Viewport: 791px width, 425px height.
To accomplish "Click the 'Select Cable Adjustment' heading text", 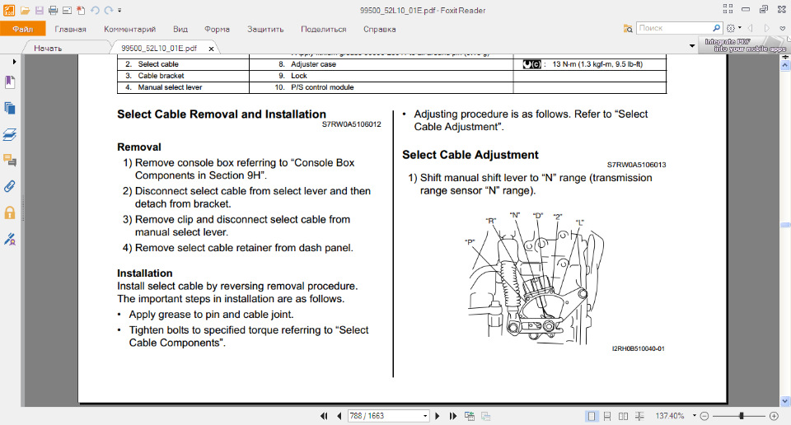I will (x=470, y=155).
